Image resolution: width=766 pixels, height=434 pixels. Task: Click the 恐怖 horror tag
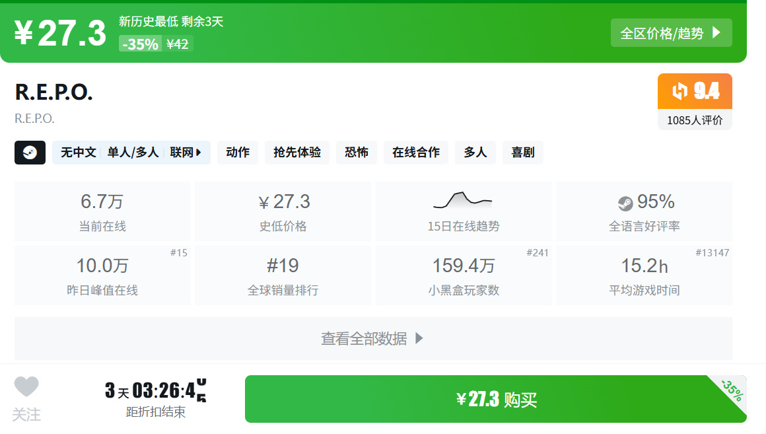(x=357, y=153)
